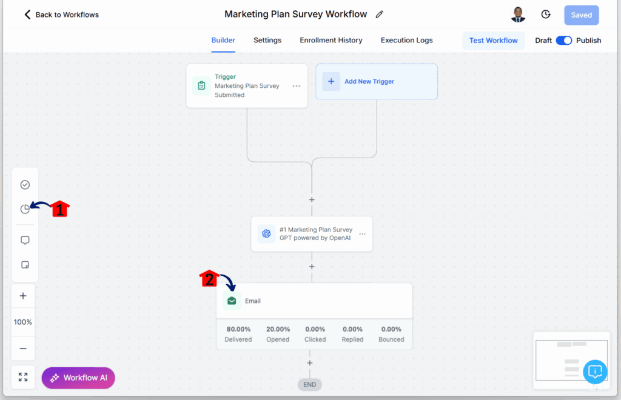621x400 pixels.
Task: Click the user profile avatar
Action: pyautogui.click(x=518, y=15)
